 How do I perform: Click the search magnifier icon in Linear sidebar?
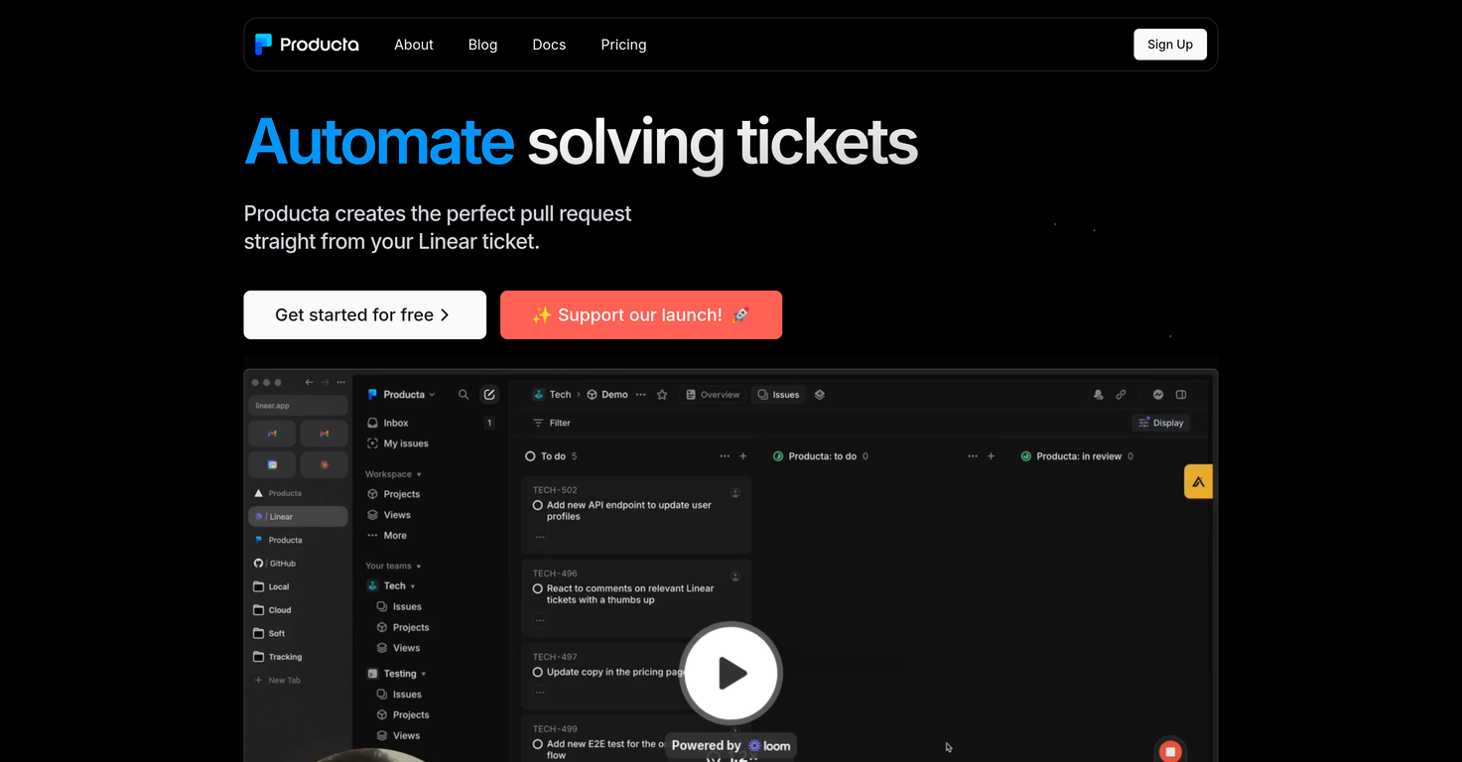pyautogui.click(x=464, y=395)
